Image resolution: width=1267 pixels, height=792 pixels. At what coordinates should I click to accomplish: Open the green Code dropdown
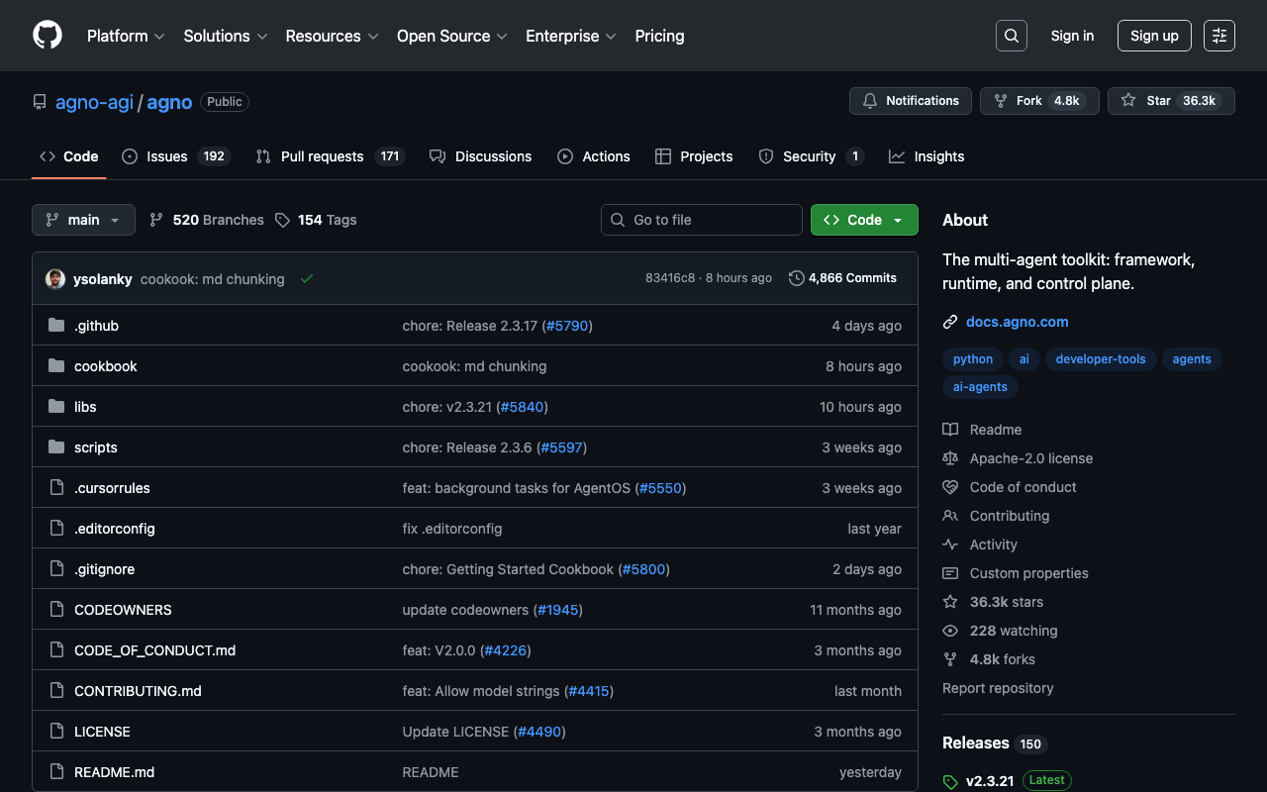pyautogui.click(x=863, y=220)
